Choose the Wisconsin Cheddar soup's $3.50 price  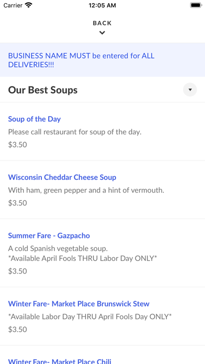(18, 203)
